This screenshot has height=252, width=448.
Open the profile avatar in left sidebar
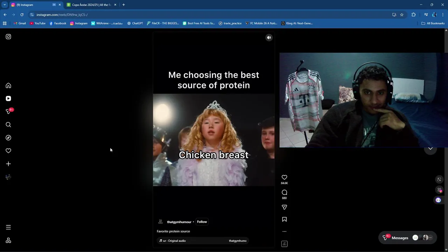point(8,177)
